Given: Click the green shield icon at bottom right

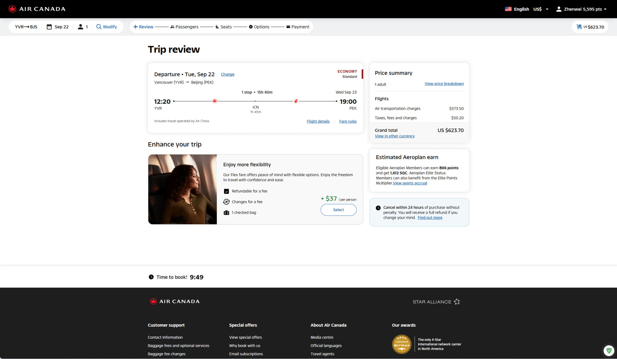Looking at the screenshot, I should click(x=609, y=351).
